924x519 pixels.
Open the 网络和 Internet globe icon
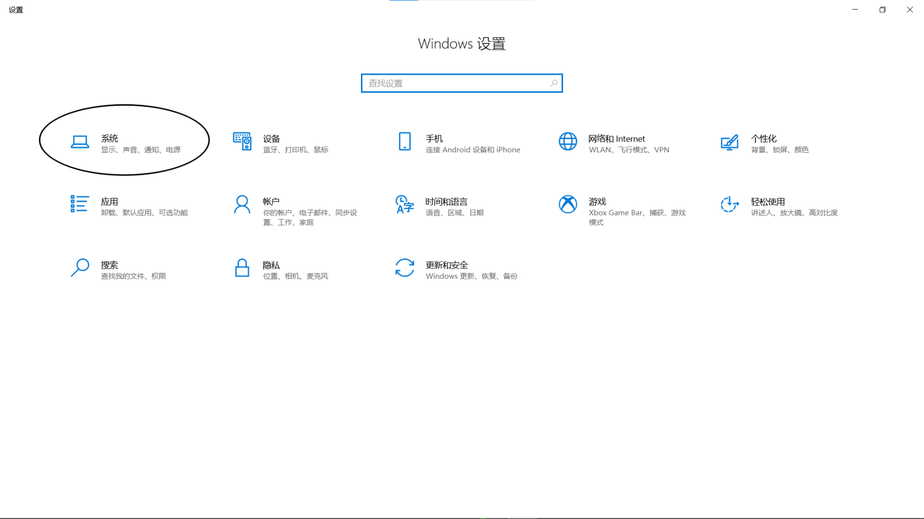568,141
